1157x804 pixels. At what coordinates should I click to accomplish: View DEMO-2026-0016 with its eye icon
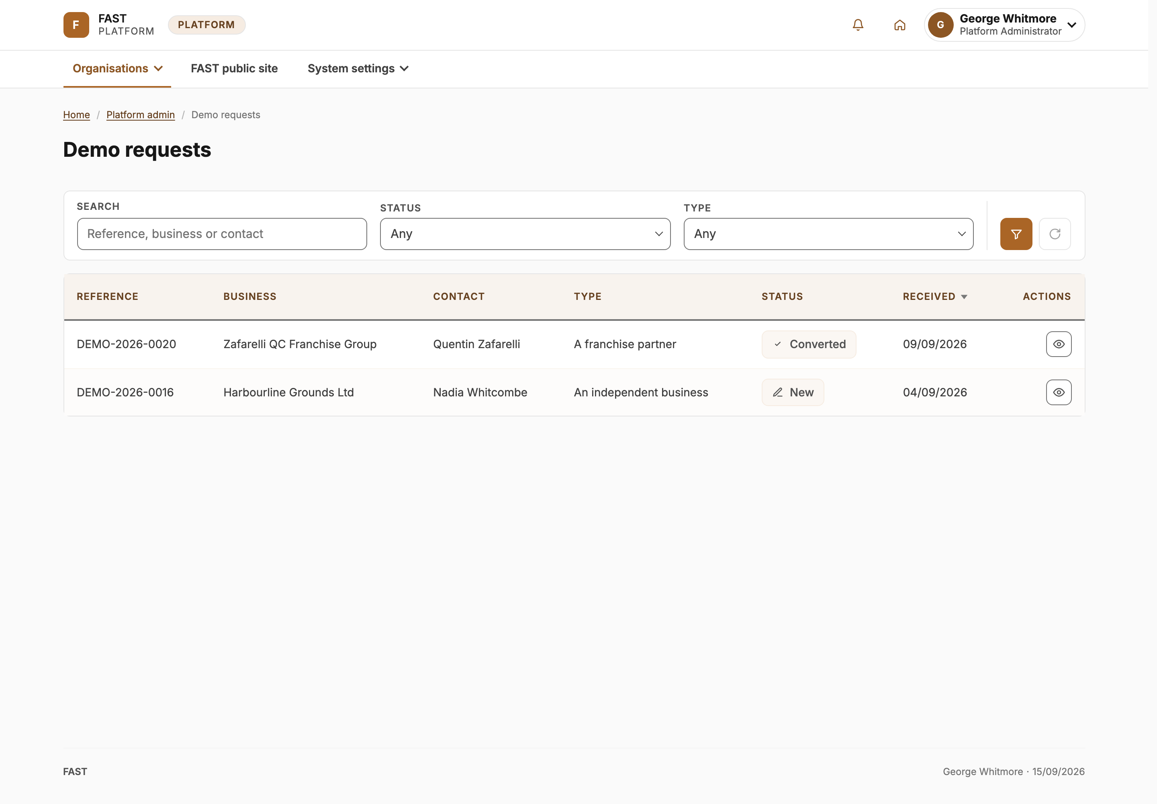(1059, 392)
